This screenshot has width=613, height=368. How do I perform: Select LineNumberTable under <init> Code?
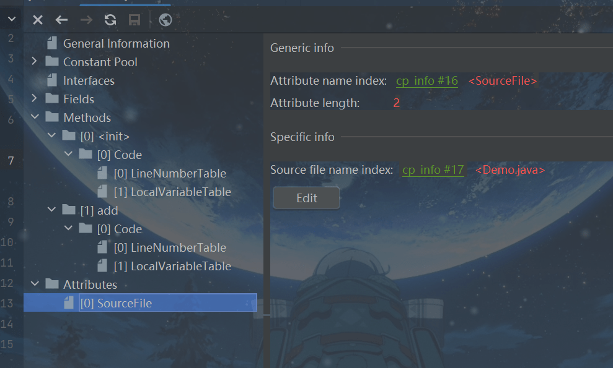(x=170, y=173)
